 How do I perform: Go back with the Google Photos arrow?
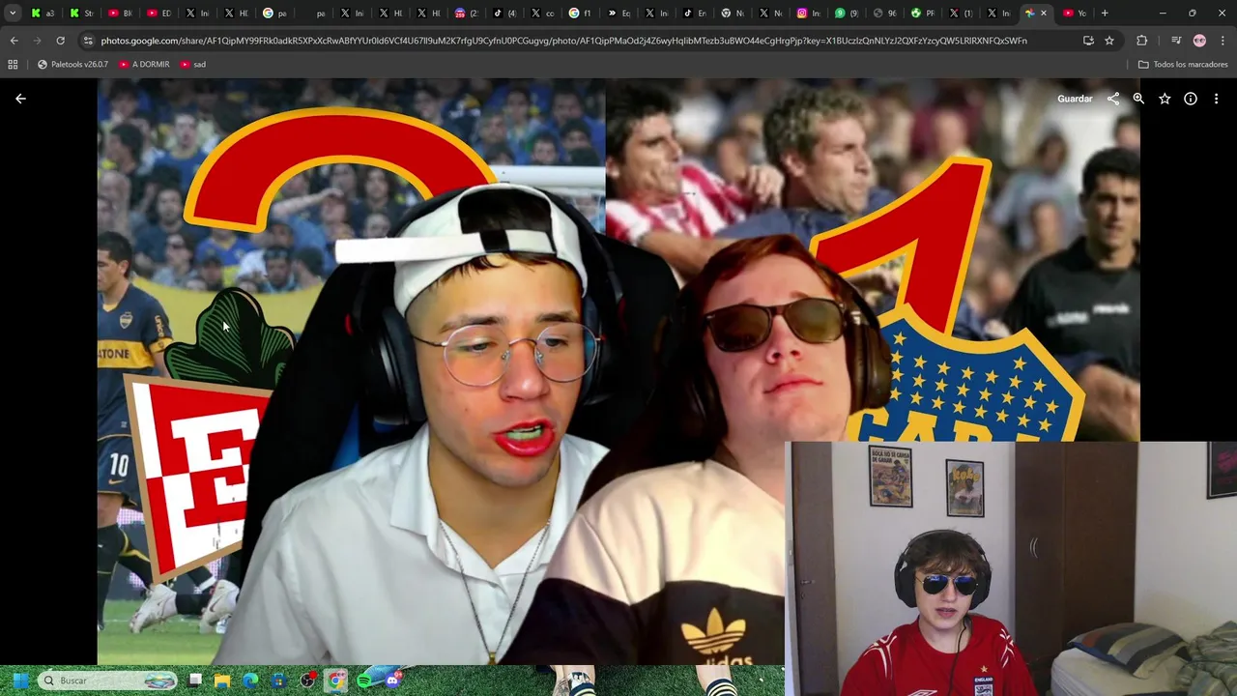pyautogui.click(x=20, y=99)
